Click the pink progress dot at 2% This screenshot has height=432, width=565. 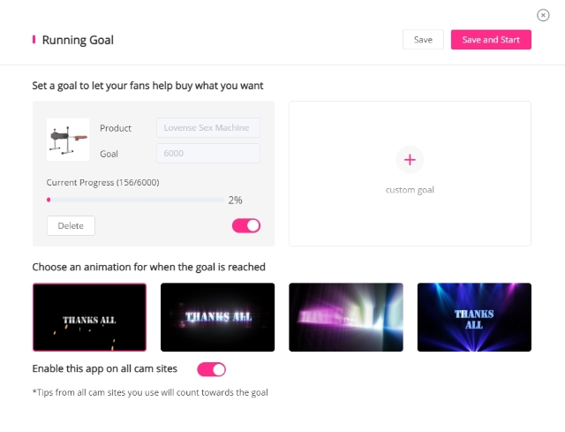point(49,200)
